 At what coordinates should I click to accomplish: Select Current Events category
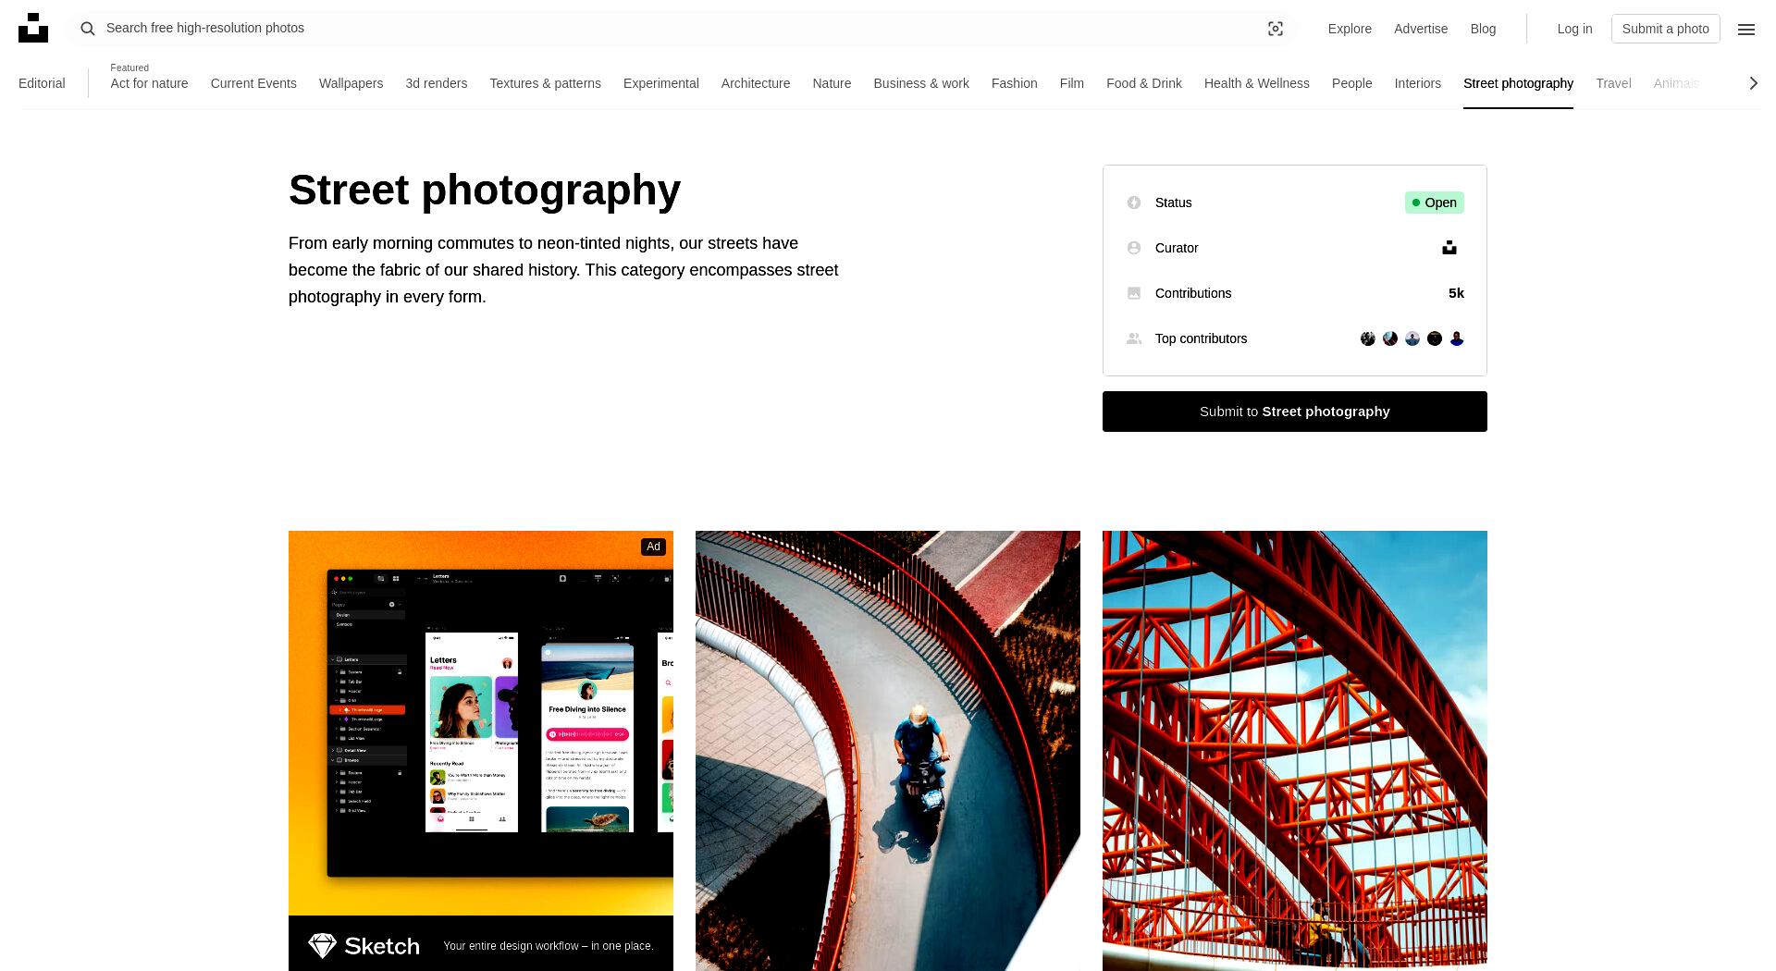click(x=253, y=83)
